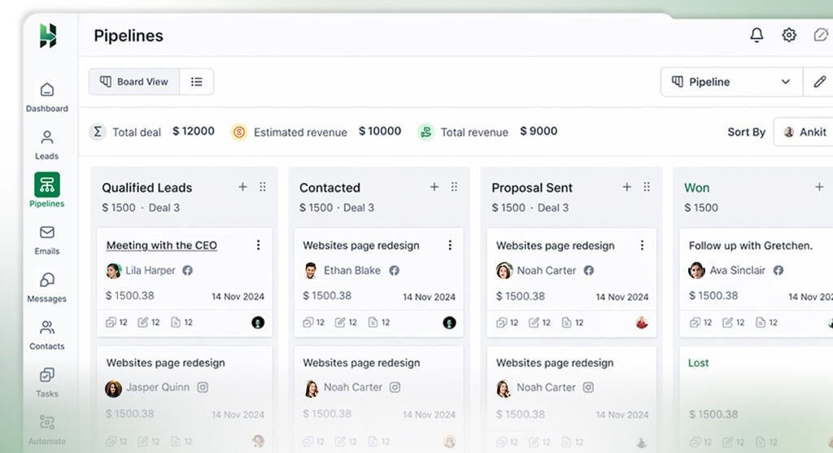Click the Facebook icon next to Lila Harper

coord(188,270)
